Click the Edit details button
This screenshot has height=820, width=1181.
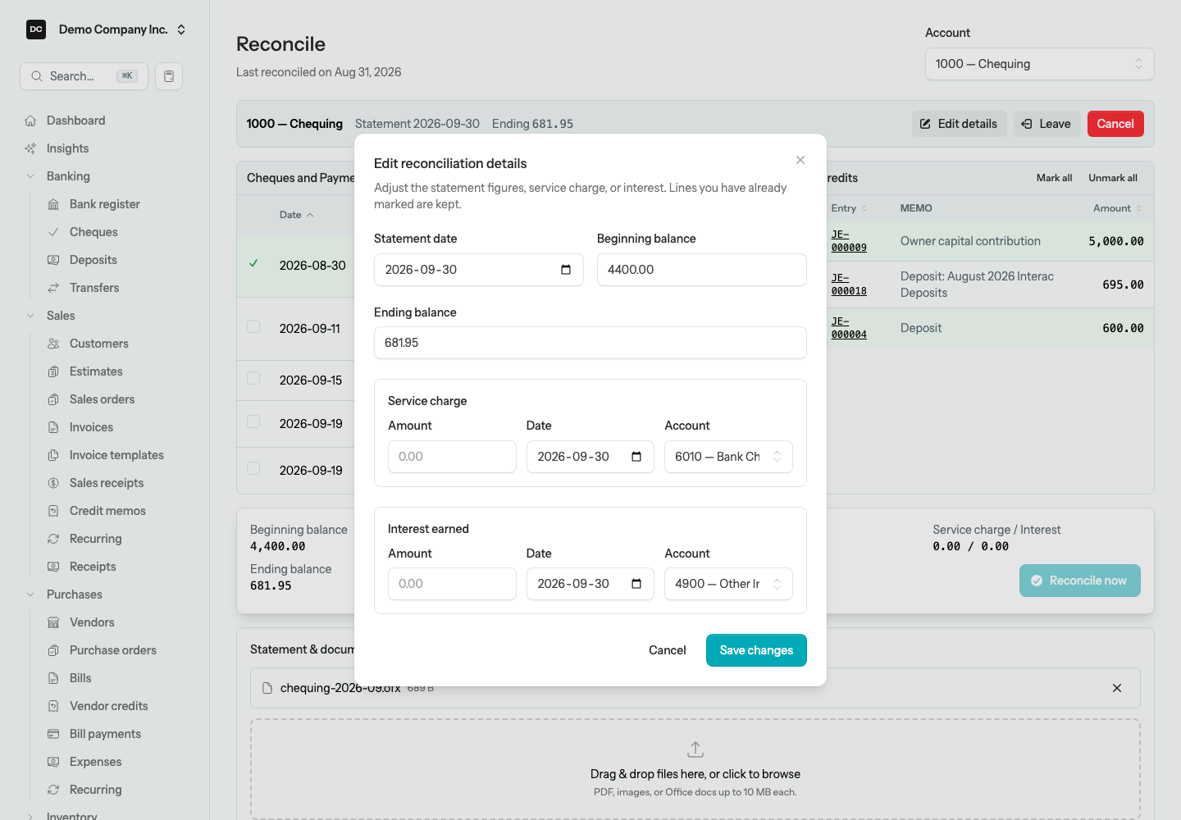[x=959, y=124]
